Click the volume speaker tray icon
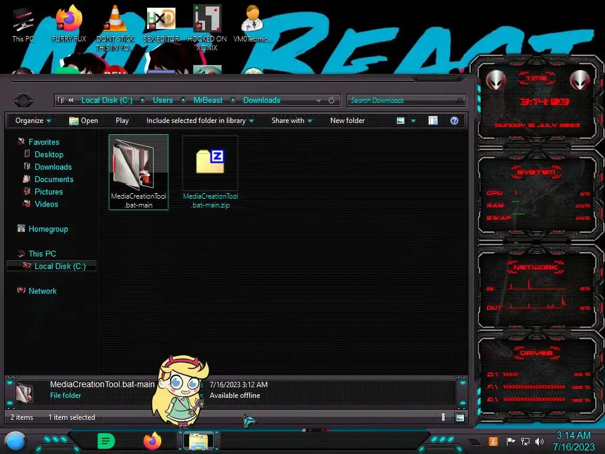The image size is (605, 454). point(539,441)
